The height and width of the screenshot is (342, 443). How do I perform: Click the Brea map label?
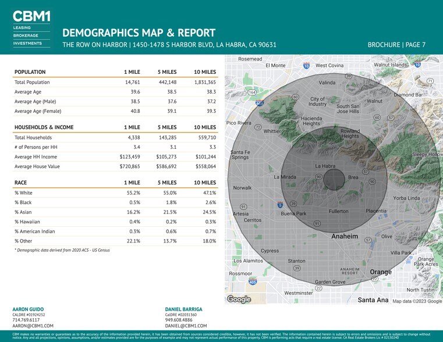(x=353, y=177)
